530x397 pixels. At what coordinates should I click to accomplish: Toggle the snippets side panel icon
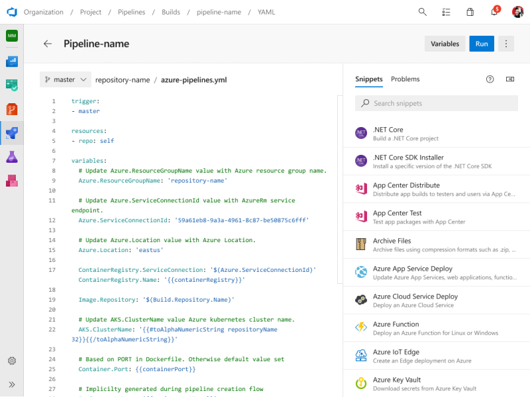point(510,79)
